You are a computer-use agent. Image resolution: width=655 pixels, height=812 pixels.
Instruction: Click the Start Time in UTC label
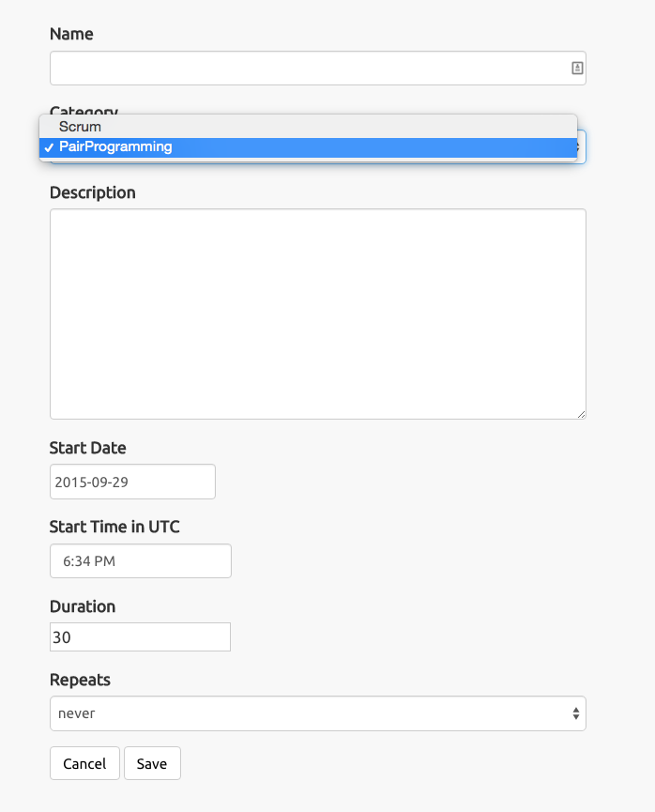pyautogui.click(x=114, y=527)
